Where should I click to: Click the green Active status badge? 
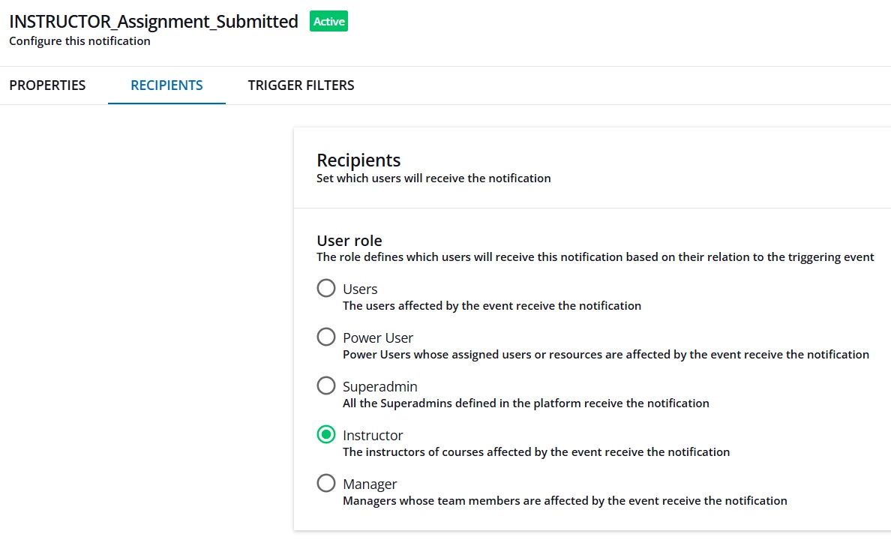[x=328, y=22]
